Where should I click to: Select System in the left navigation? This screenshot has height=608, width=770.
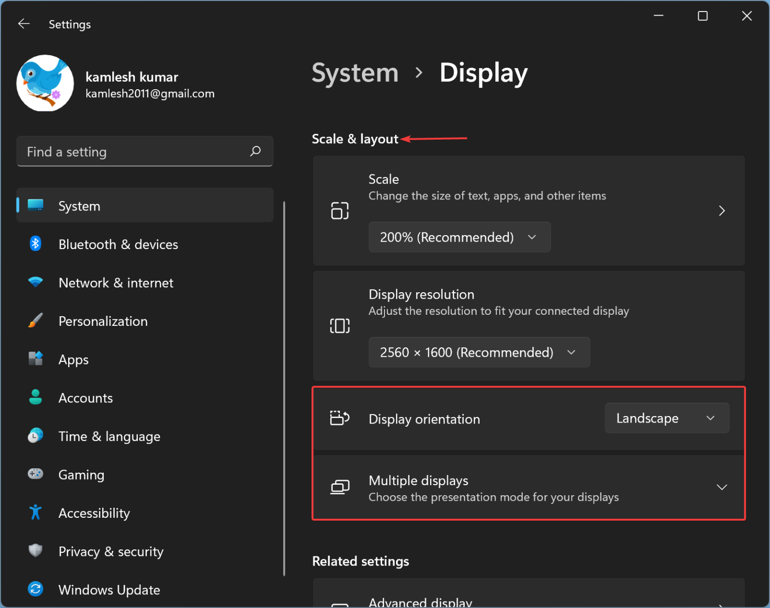pyautogui.click(x=79, y=206)
